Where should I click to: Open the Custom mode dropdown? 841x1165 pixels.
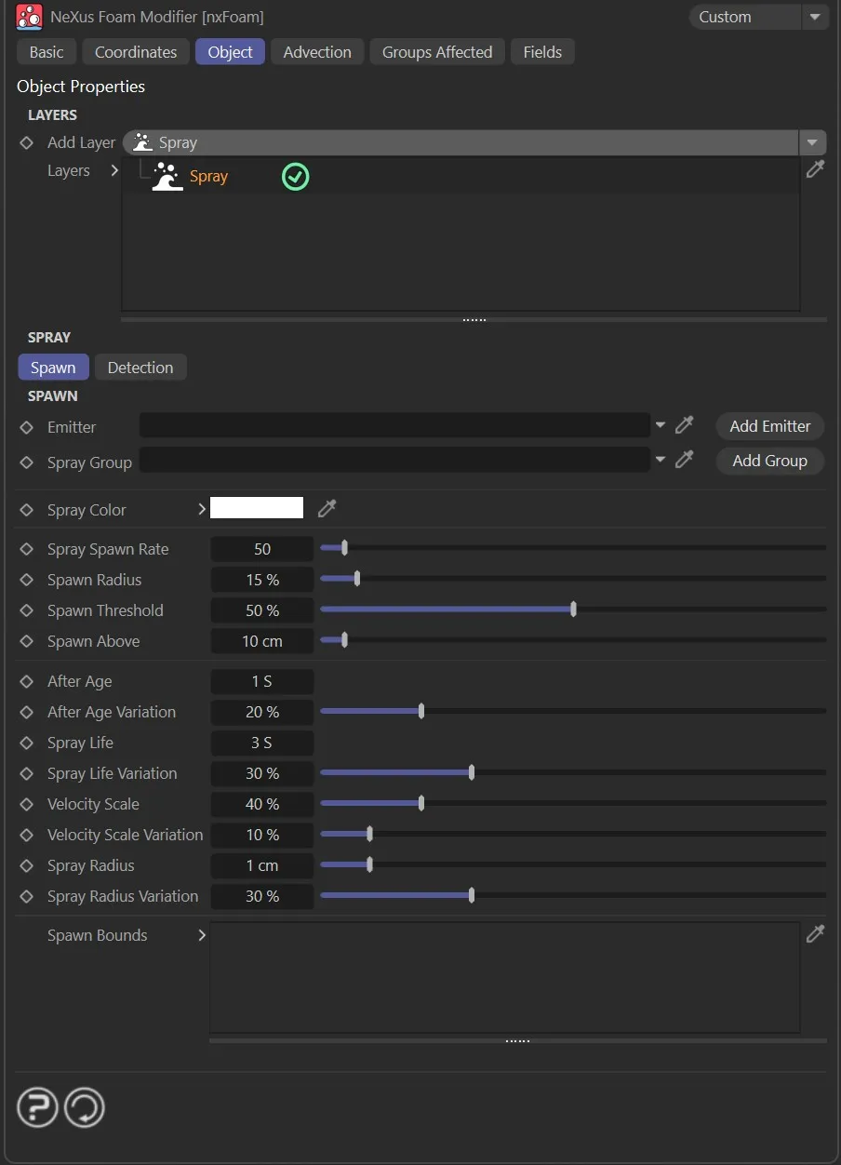pos(814,17)
